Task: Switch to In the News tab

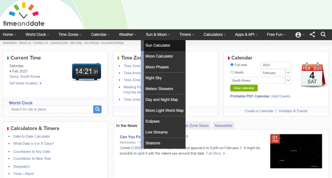Action: point(126,125)
